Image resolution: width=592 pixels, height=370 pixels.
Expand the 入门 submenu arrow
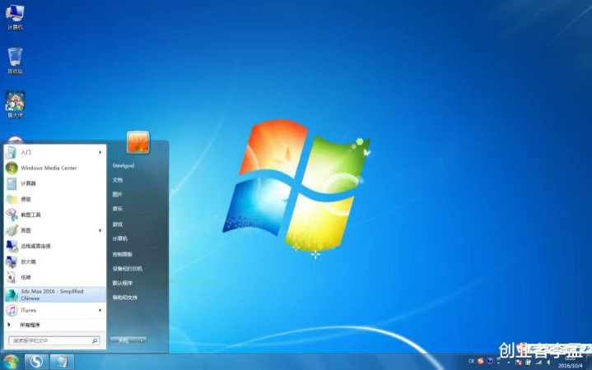click(x=100, y=152)
